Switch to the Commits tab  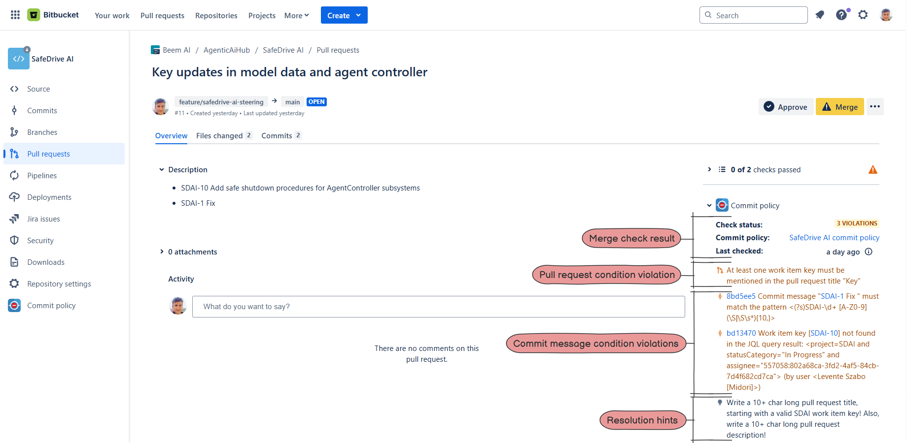pyautogui.click(x=281, y=136)
